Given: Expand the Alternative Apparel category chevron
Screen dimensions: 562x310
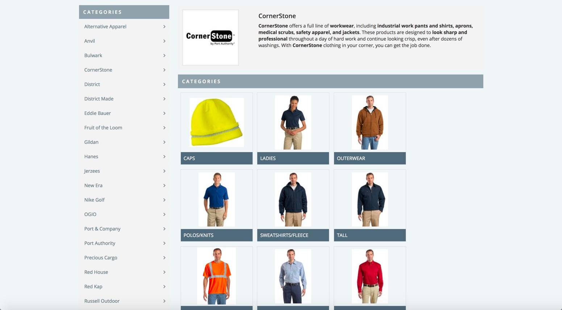Looking at the screenshot, I should click(x=164, y=26).
